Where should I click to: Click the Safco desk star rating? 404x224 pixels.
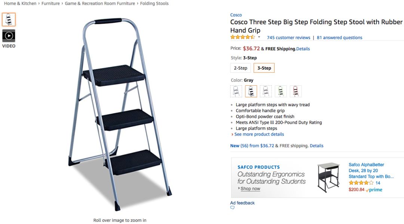[361, 183]
